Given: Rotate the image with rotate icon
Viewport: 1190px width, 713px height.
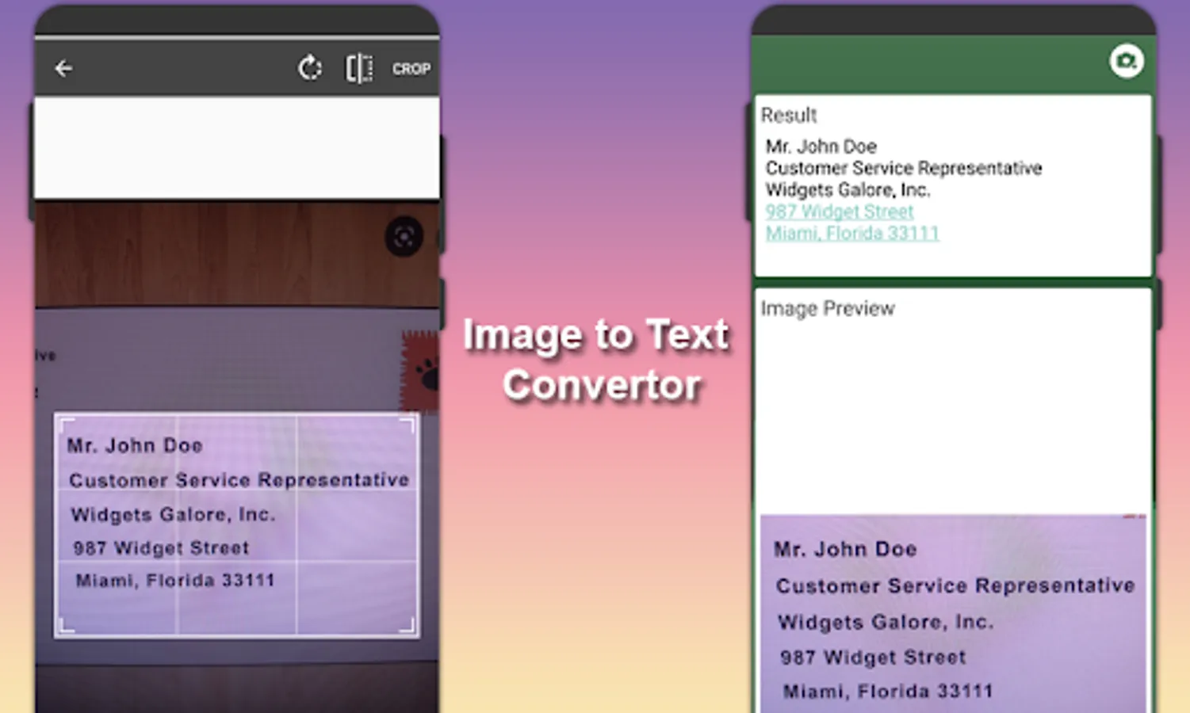Looking at the screenshot, I should coord(310,69).
